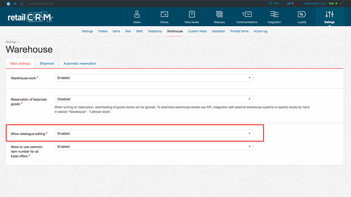Switch to the Main settings tab

(x=20, y=63)
